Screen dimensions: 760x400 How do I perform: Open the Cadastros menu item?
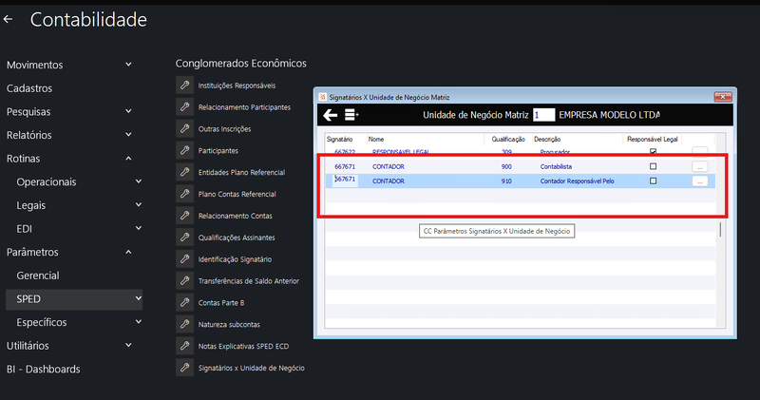click(x=29, y=88)
